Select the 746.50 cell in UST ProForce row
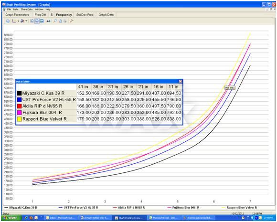 [174, 100]
